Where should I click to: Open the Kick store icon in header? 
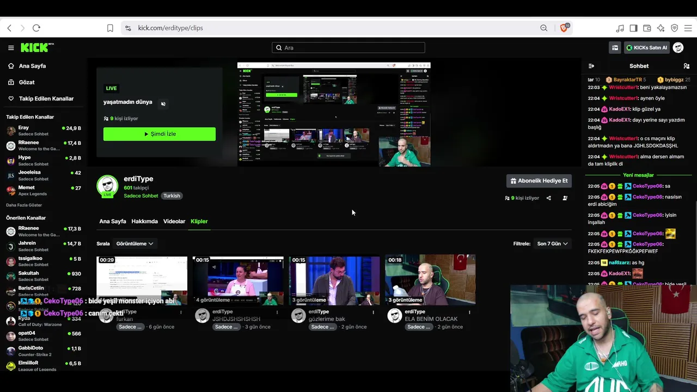(615, 48)
